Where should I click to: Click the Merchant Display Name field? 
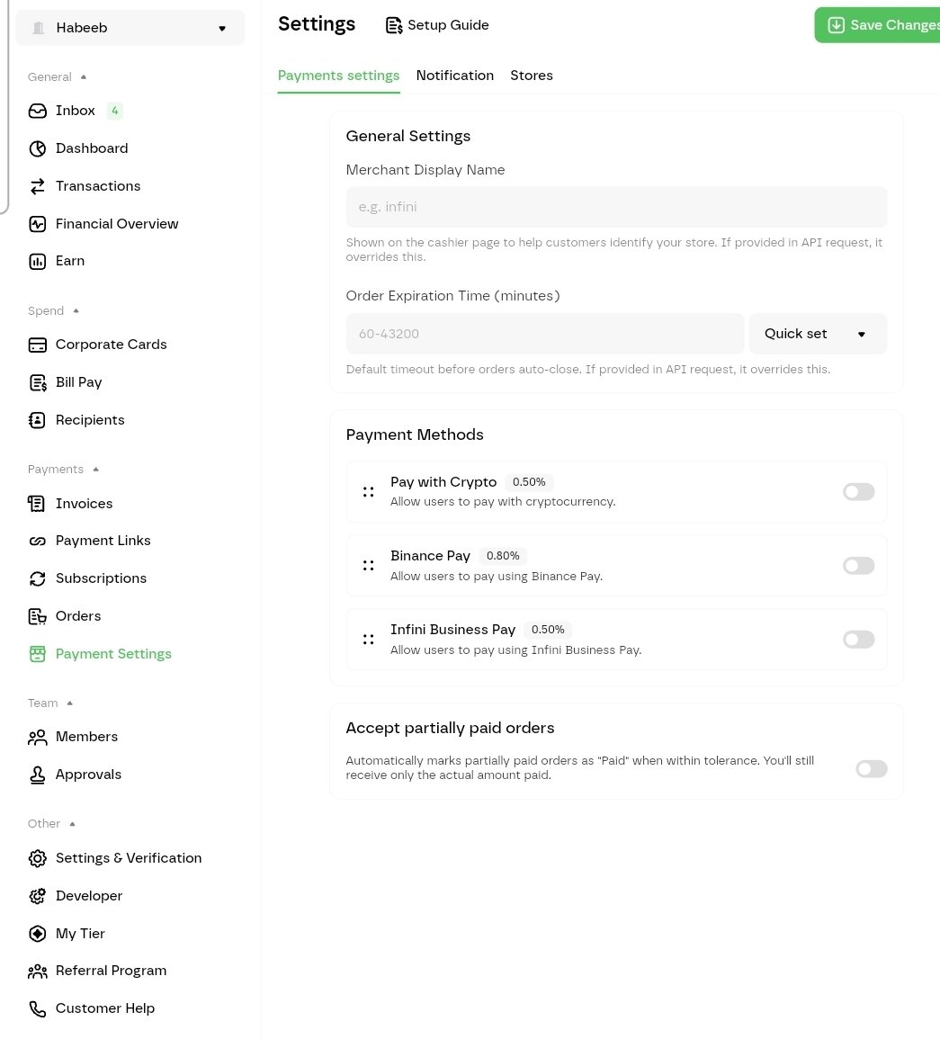616,207
